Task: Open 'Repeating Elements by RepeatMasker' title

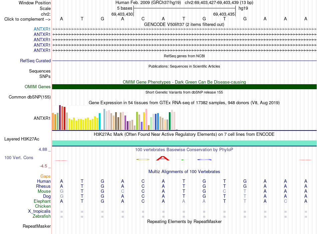Action: coord(185,221)
